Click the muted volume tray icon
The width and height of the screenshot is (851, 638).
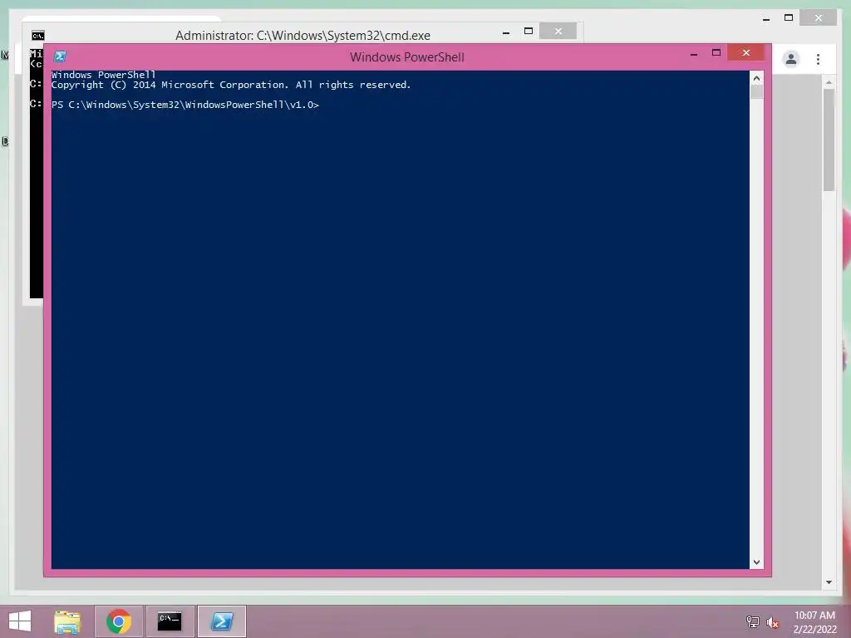[x=772, y=622]
